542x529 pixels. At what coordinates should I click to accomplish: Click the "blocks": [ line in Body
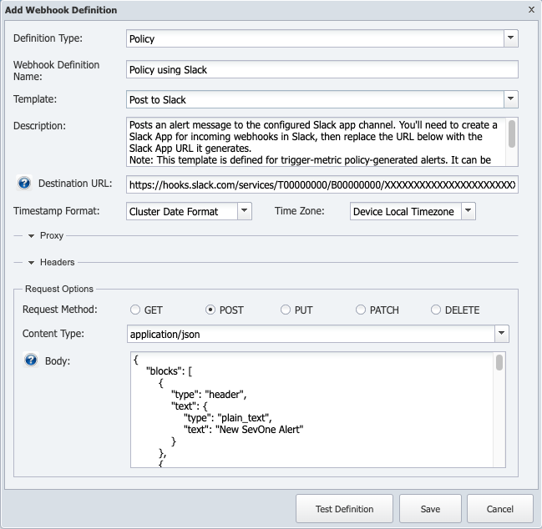(x=169, y=371)
